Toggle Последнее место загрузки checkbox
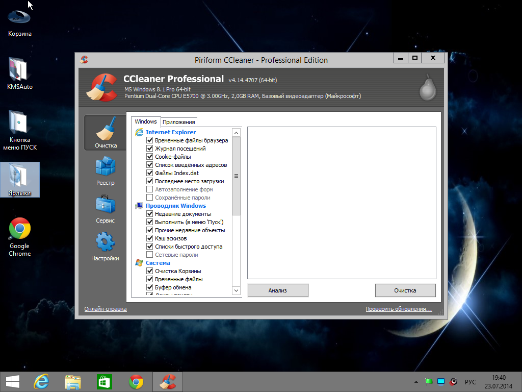 [x=150, y=181]
